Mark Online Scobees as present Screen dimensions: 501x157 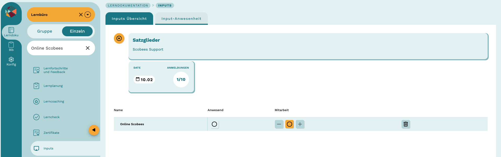[x=214, y=124]
